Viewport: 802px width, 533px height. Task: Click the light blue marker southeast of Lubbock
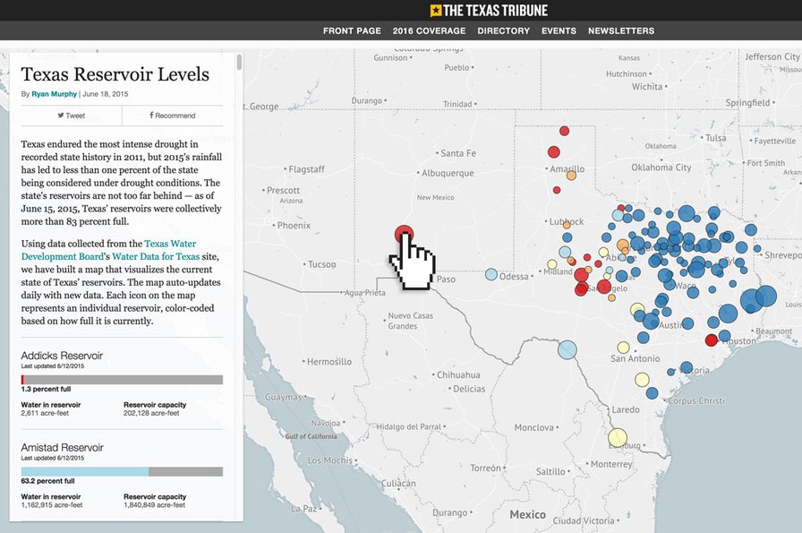565,252
